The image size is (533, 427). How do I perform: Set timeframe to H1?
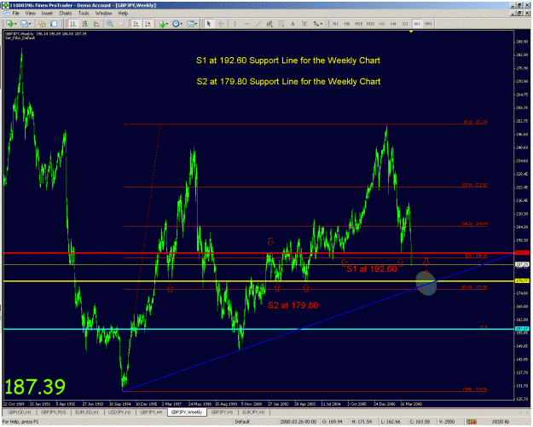pos(382,24)
